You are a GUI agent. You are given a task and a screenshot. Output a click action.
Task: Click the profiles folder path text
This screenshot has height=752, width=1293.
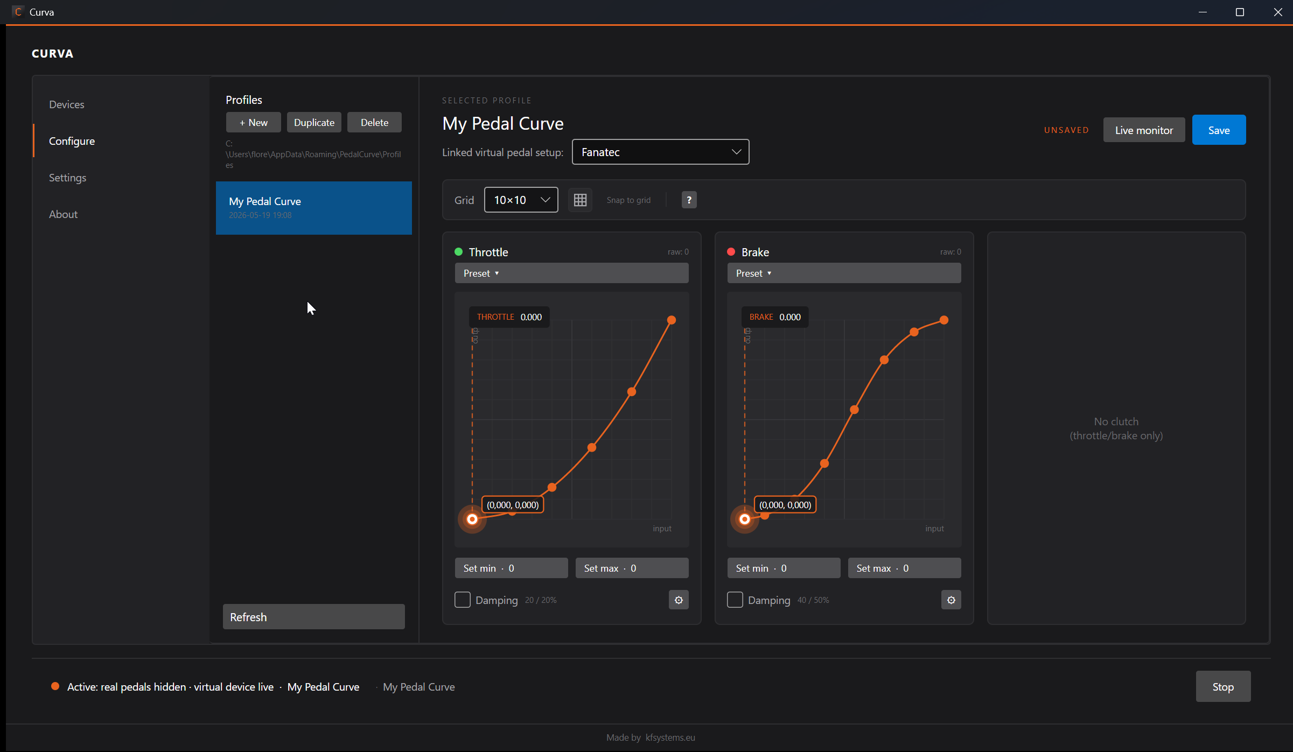point(313,154)
